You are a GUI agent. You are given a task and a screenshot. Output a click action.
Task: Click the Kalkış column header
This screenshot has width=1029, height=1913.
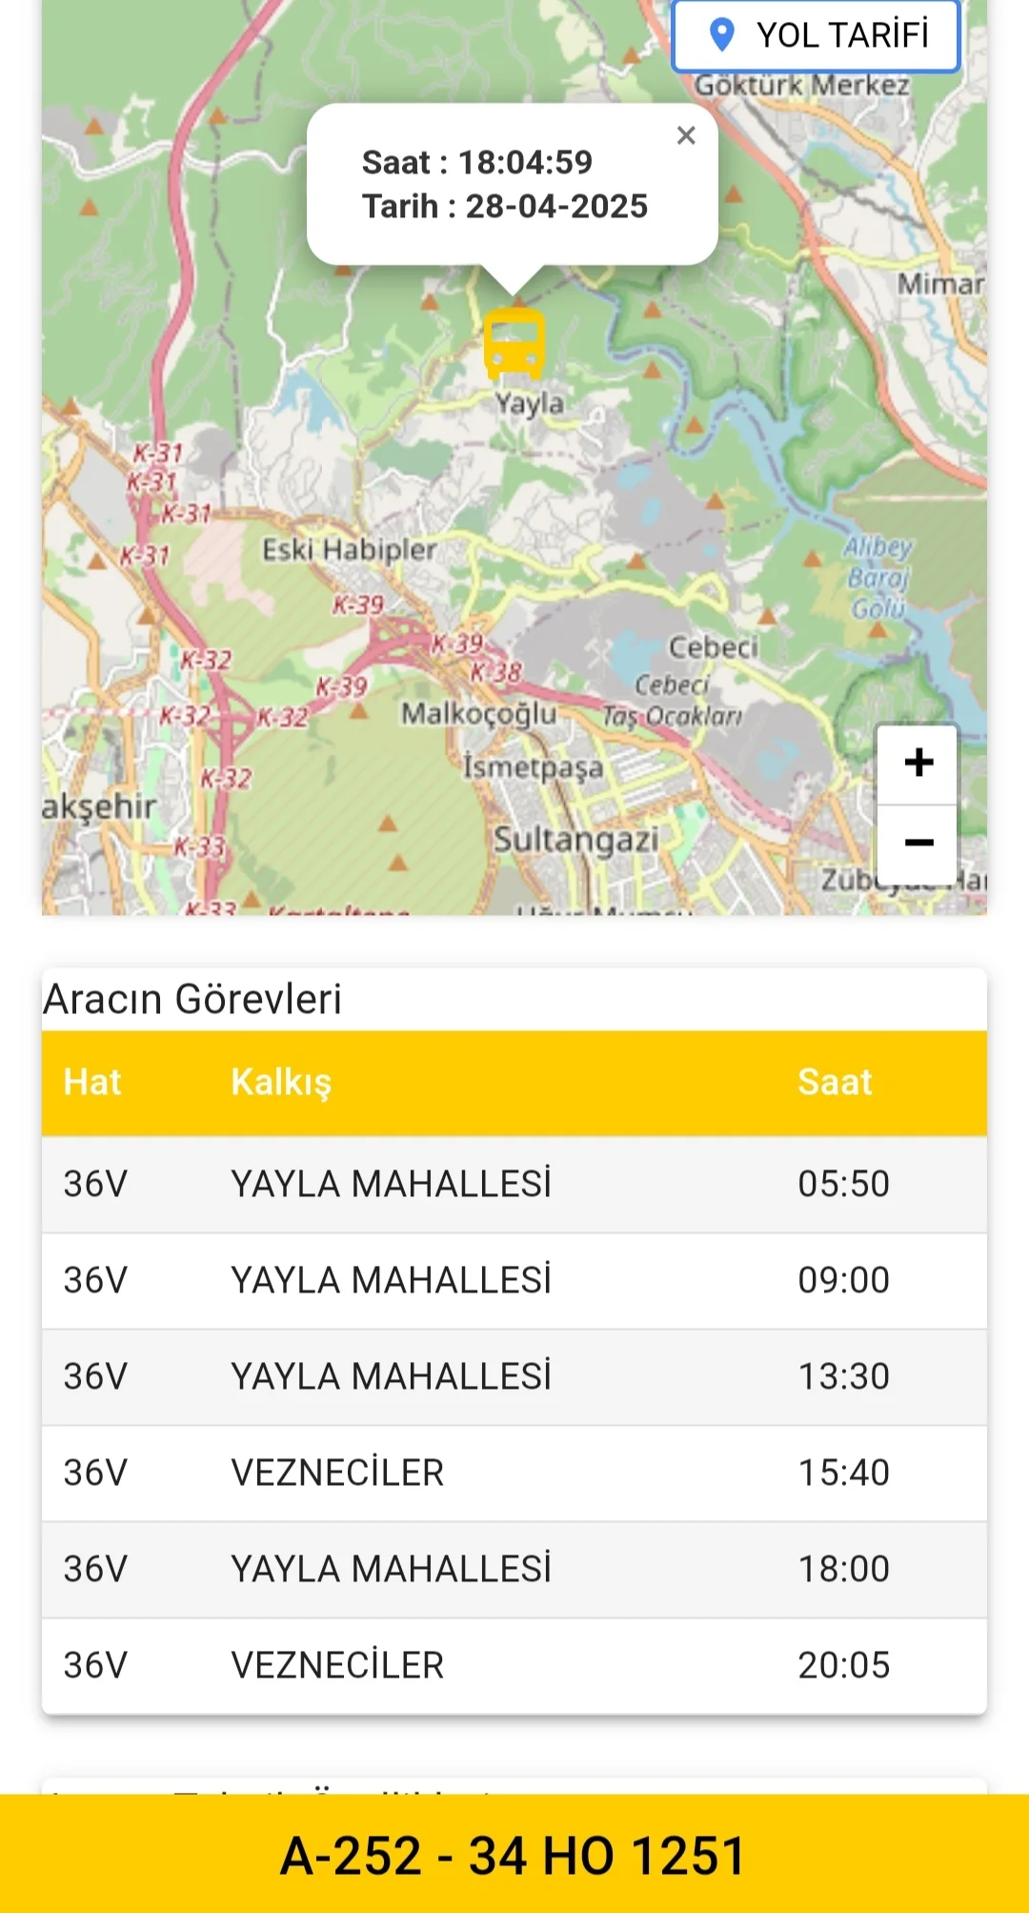281,1082
